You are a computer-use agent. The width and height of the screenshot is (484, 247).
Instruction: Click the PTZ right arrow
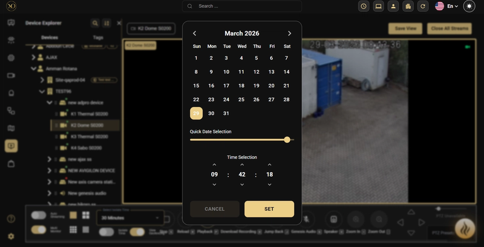(421, 222)
